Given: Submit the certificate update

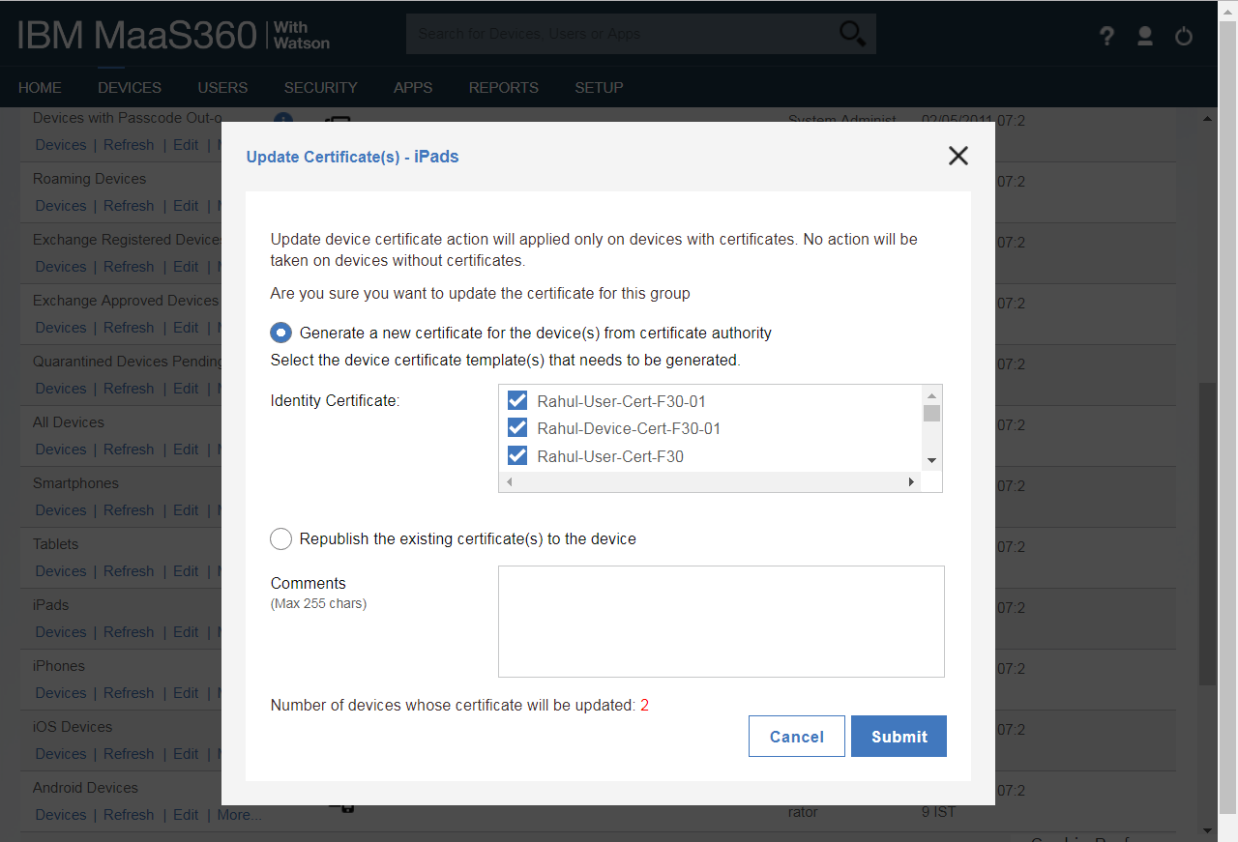Looking at the screenshot, I should pyautogui.click(x=899, y=736).
